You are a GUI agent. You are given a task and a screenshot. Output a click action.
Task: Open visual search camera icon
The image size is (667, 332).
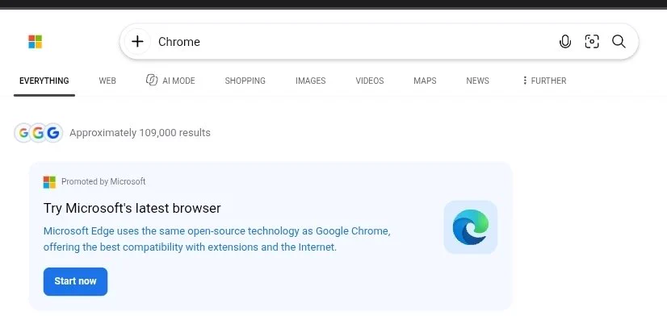tap(592, 42)
